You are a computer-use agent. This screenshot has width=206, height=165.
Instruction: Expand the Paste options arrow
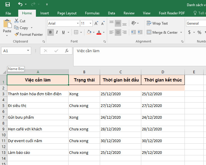(x=7, y=35)
